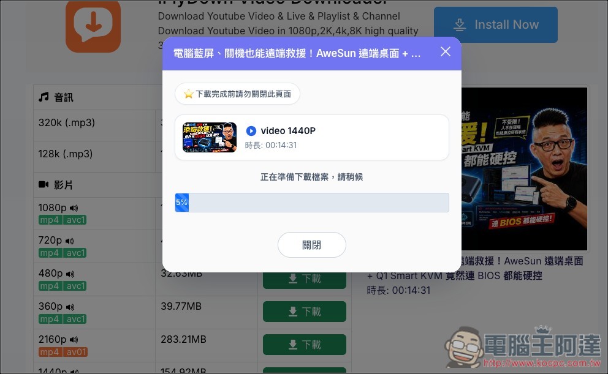This screenshot has width=608, height=374.
Task: Click the avc1 tag under 720p
Action: pos(75,253)
